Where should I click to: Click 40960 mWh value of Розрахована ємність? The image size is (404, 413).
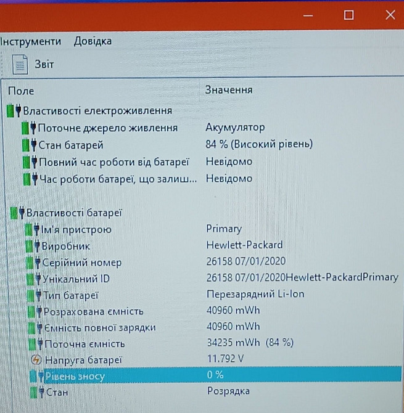(x=233, y=310)
